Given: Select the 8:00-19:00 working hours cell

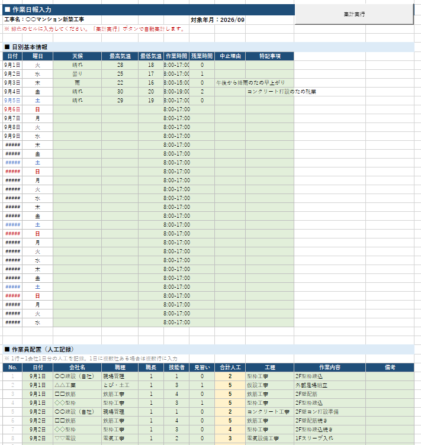Looking at the screenshot, I should pos(176,92).
